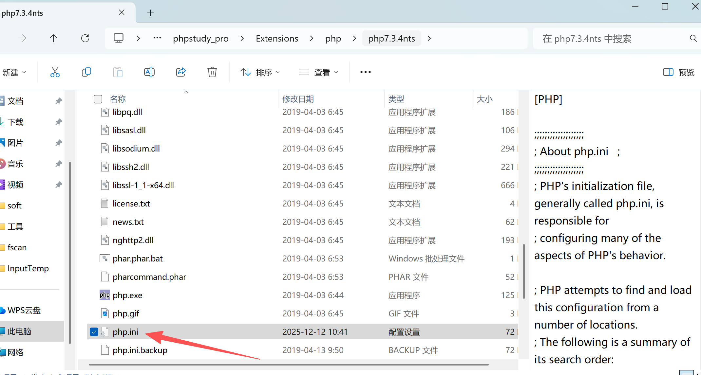
Task: Click the Copy icon in toolbar
Action: tap(86, 72)
